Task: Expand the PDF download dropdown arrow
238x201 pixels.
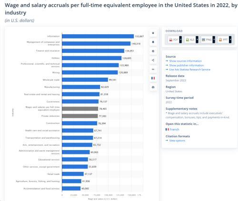Action: pos(180,40)
